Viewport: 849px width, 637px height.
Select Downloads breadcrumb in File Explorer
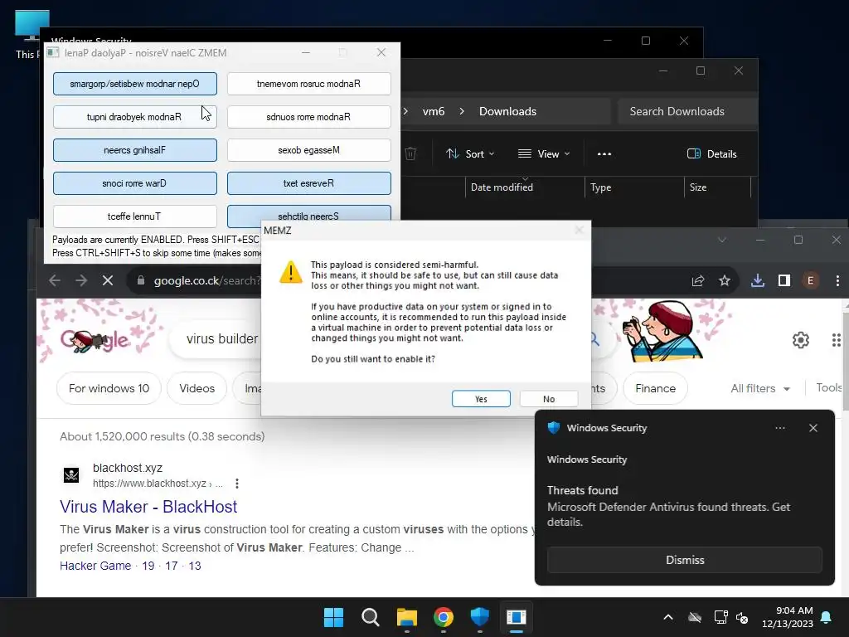click(x=507, y=111)
